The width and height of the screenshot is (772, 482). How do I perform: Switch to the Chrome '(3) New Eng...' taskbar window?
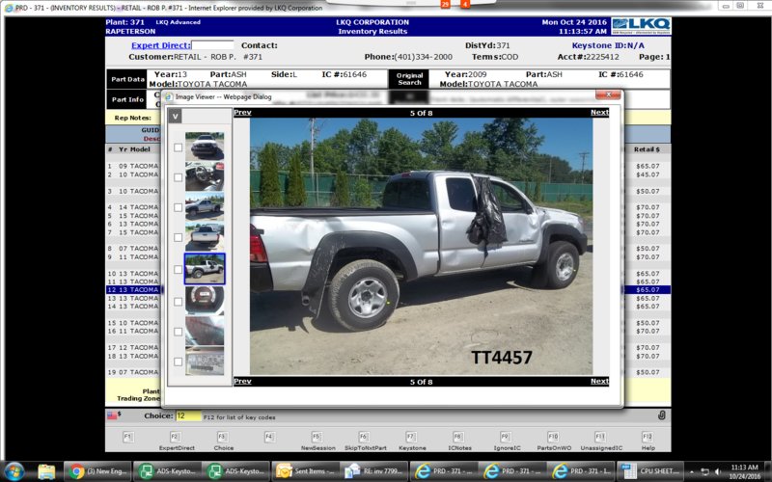pos(98,471)
